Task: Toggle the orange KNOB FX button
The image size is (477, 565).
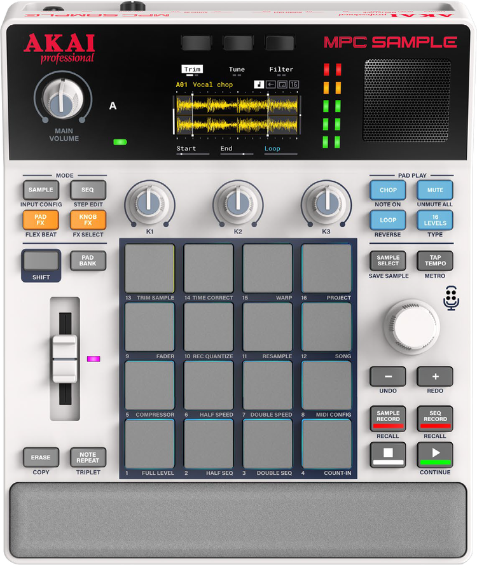Action: (88, 220)
